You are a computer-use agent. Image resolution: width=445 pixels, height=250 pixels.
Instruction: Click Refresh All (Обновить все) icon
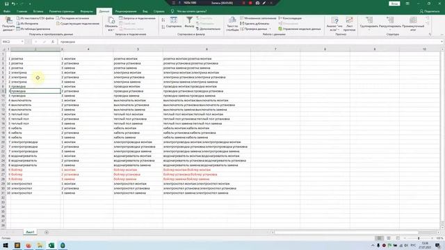coord(111,20)
